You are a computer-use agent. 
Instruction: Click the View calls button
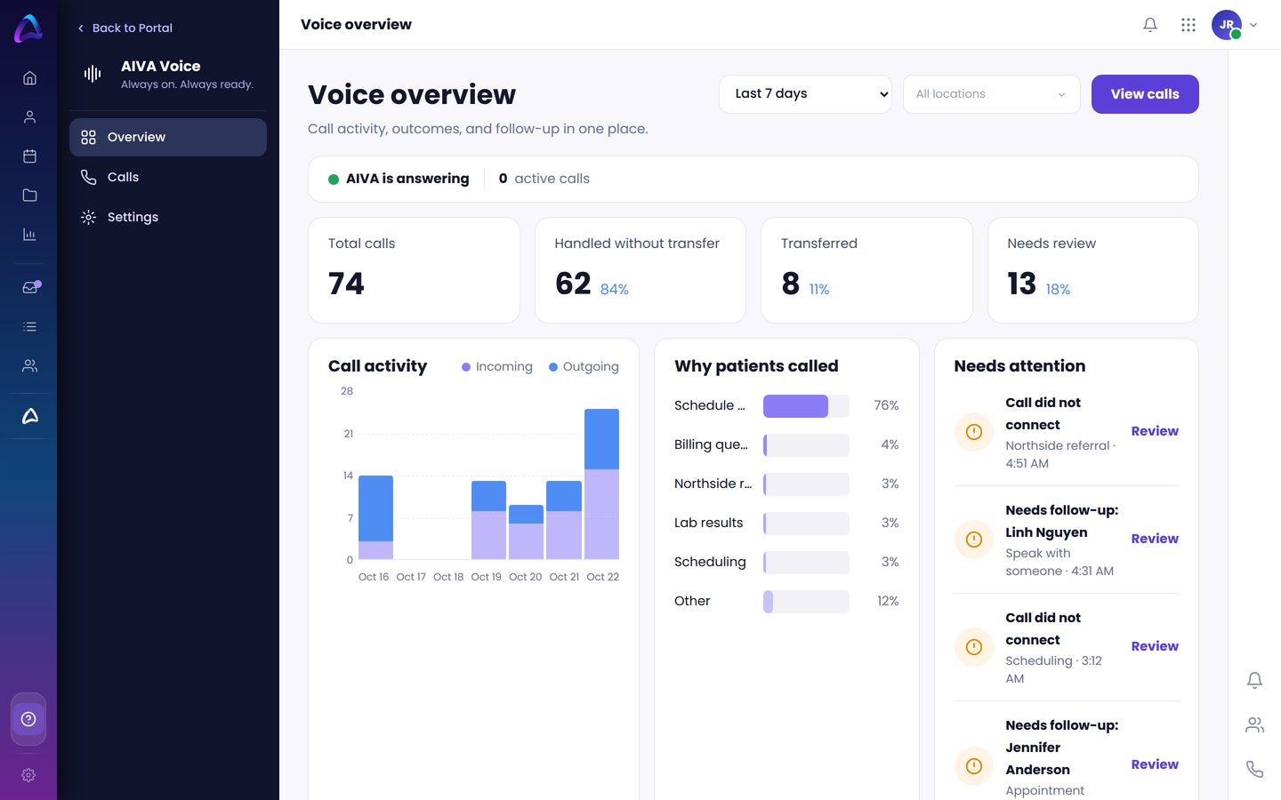click(1145, 94)
